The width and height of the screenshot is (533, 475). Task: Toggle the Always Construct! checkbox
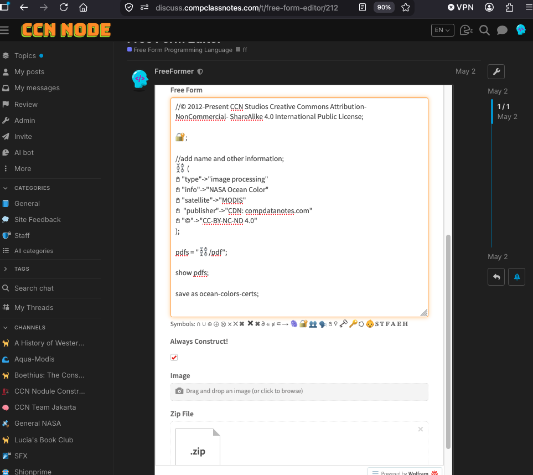click(x=174, y=357)
